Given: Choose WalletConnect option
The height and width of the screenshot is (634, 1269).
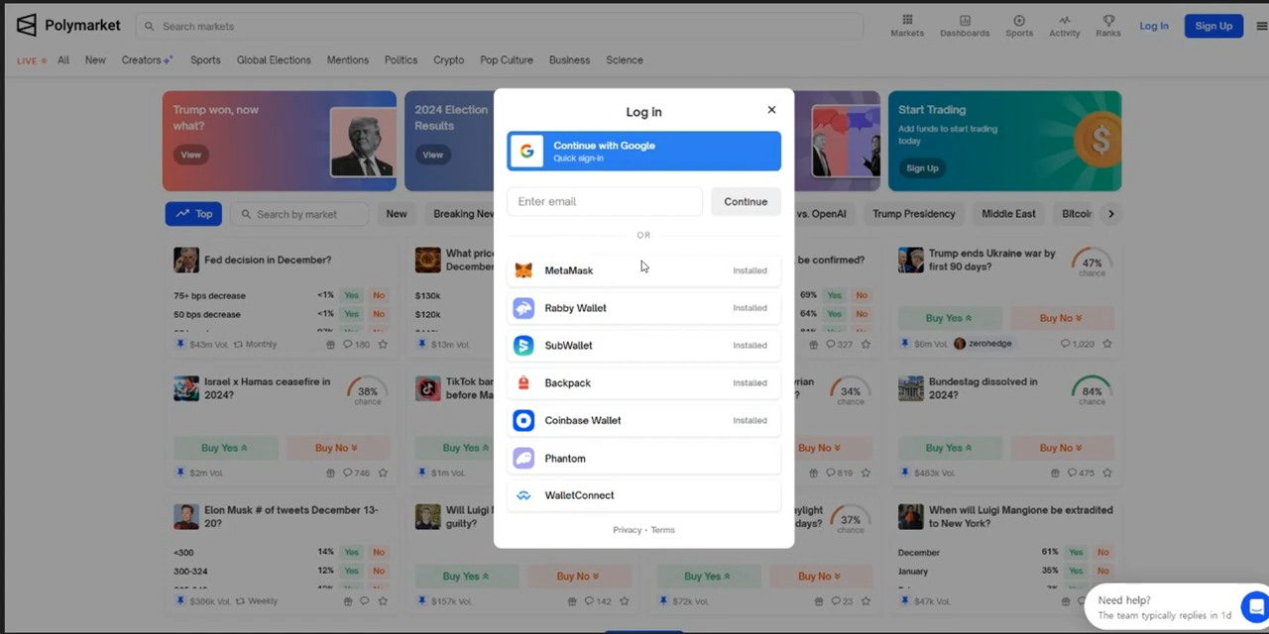Looking at the screenshot, I should coord(643,495).
